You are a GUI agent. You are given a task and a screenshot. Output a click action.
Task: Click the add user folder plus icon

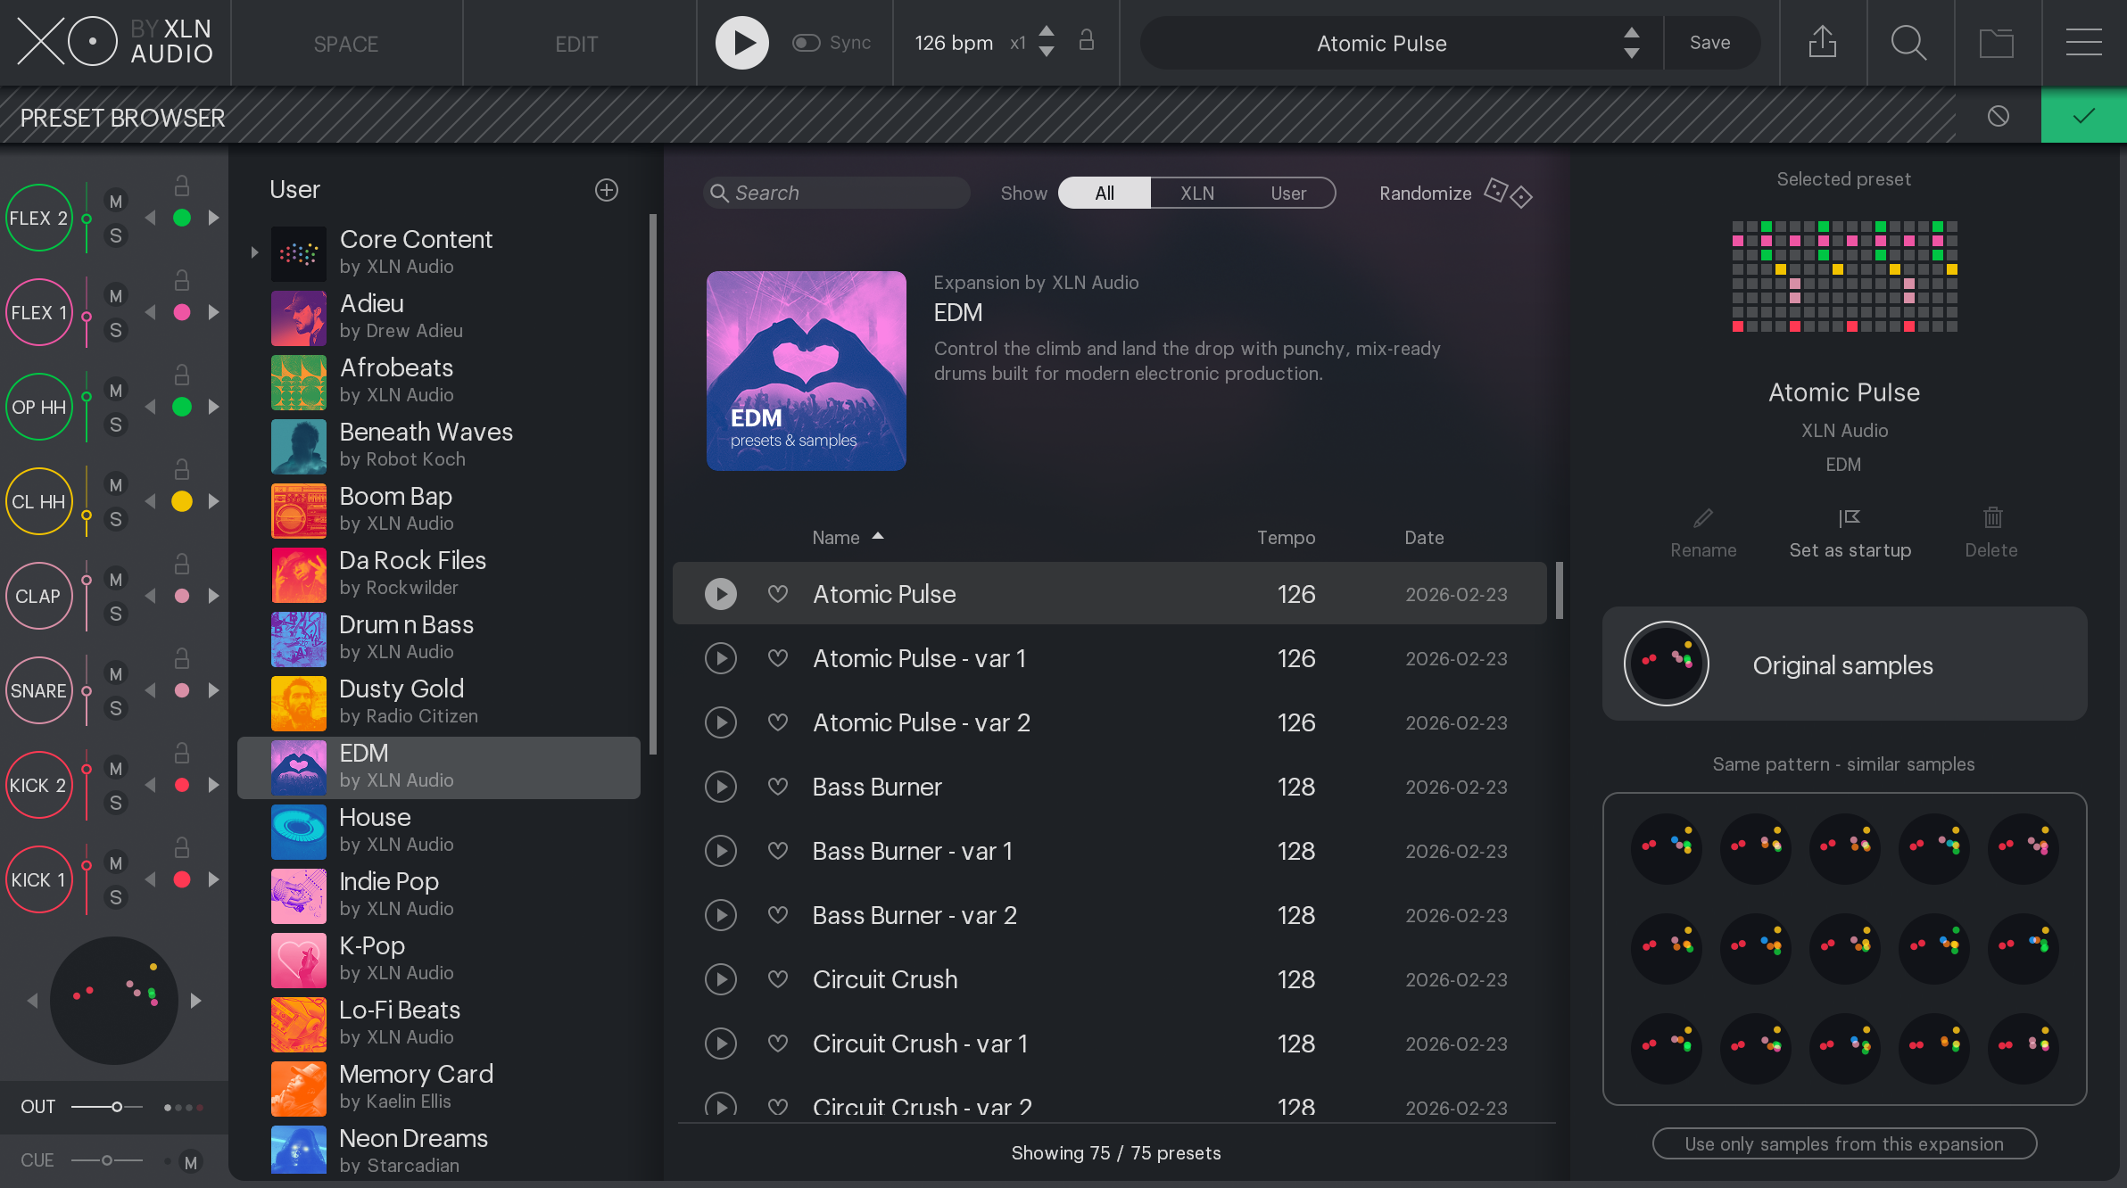[x=607, y=190]
